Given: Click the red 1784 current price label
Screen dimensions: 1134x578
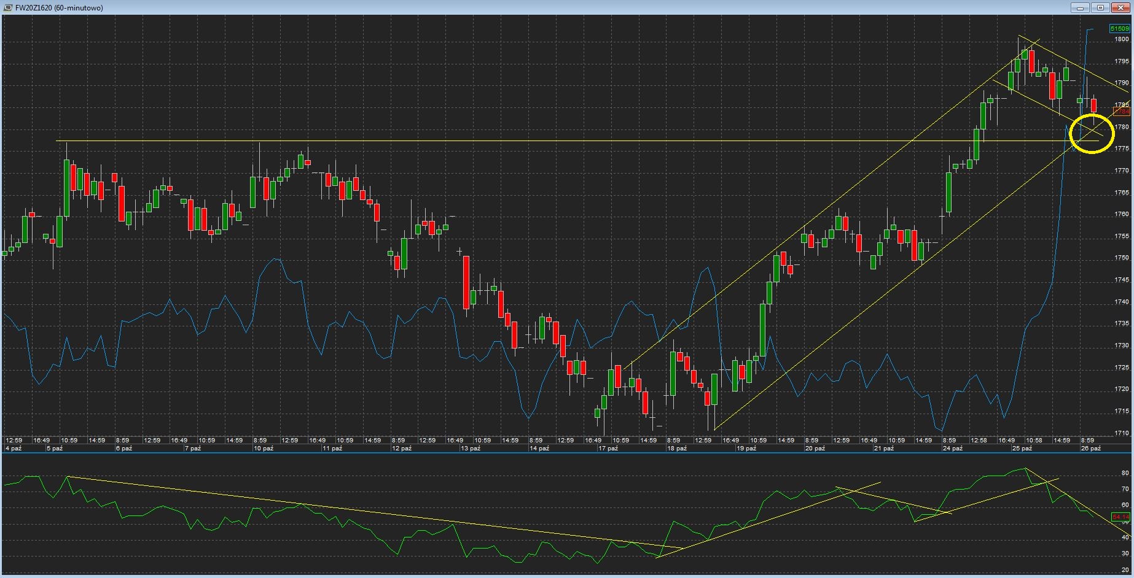Looking at the screenshot, I should point(1121,112).
